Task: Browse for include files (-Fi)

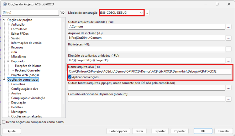Action: point(228,38)
